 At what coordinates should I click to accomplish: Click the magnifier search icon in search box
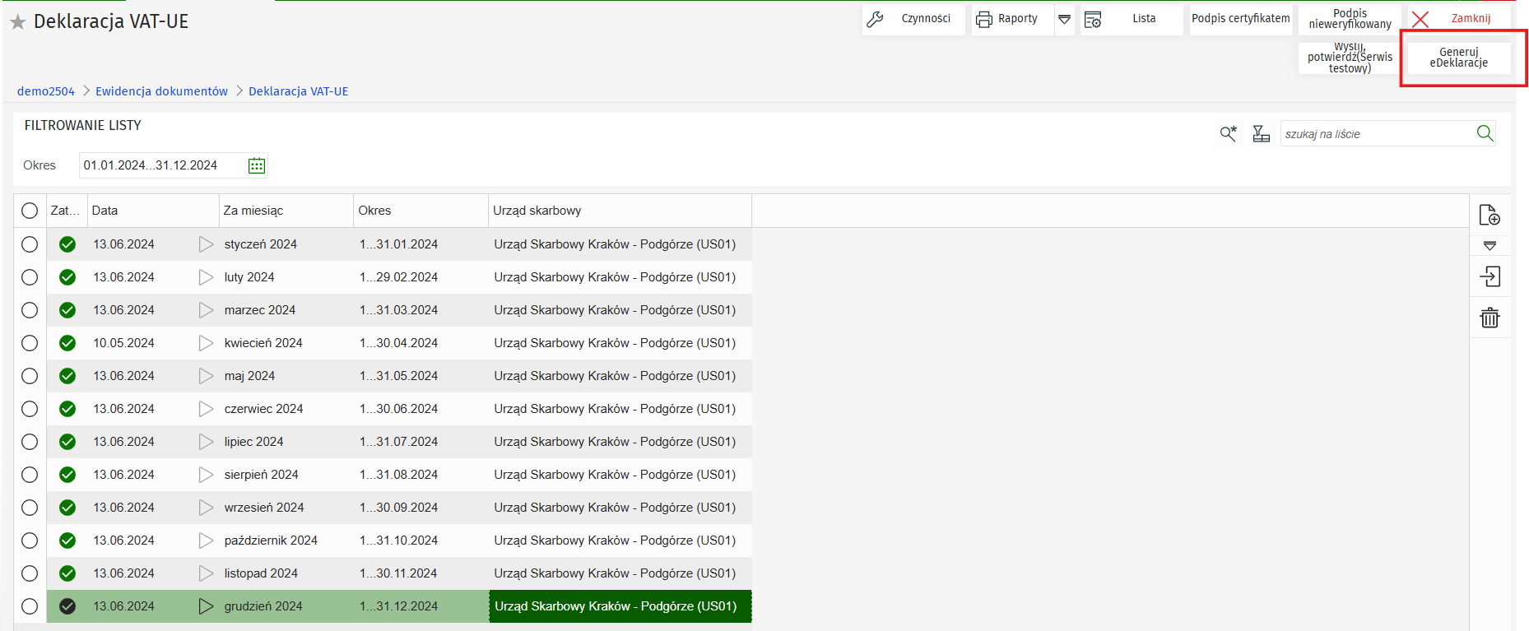[x=1485, y=133]
